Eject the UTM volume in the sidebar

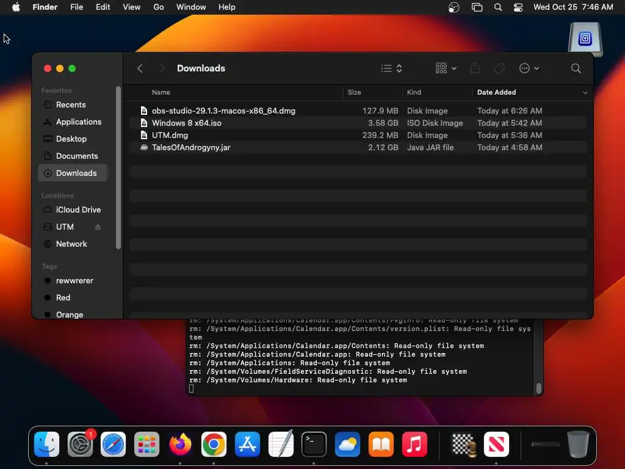coord(98,227)
